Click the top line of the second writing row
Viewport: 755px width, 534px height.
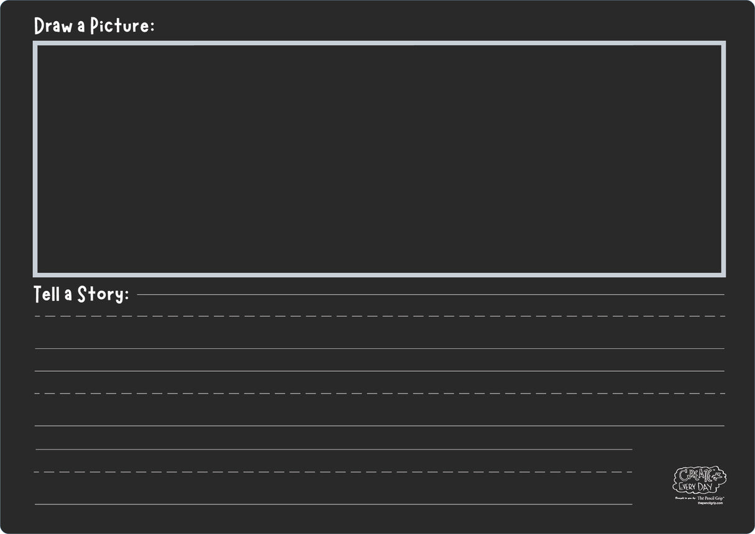[x=379, y=371]
